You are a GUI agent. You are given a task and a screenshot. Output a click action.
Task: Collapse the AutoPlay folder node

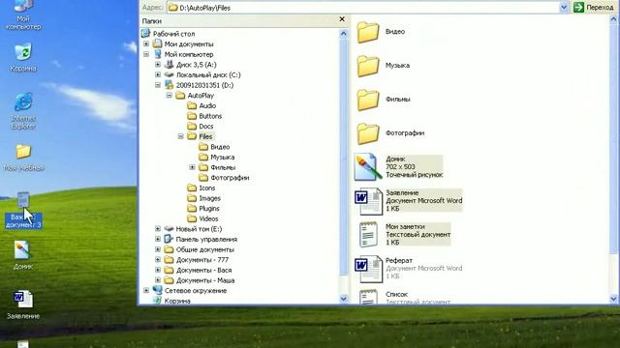[170, 95]
